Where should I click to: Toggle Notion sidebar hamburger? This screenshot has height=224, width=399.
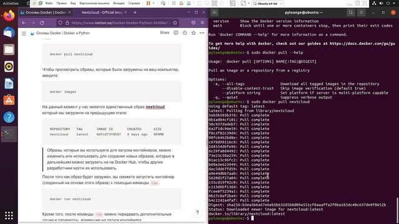pos(24,33)
